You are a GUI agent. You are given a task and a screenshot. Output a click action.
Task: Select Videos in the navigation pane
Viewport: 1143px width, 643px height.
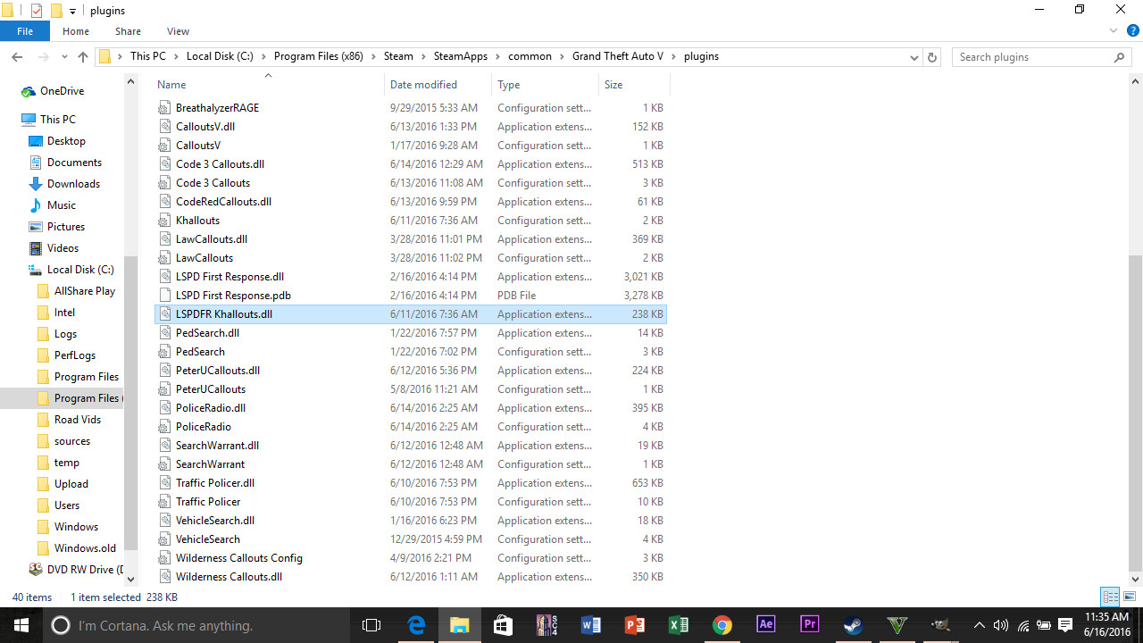[x=63, y=248]
